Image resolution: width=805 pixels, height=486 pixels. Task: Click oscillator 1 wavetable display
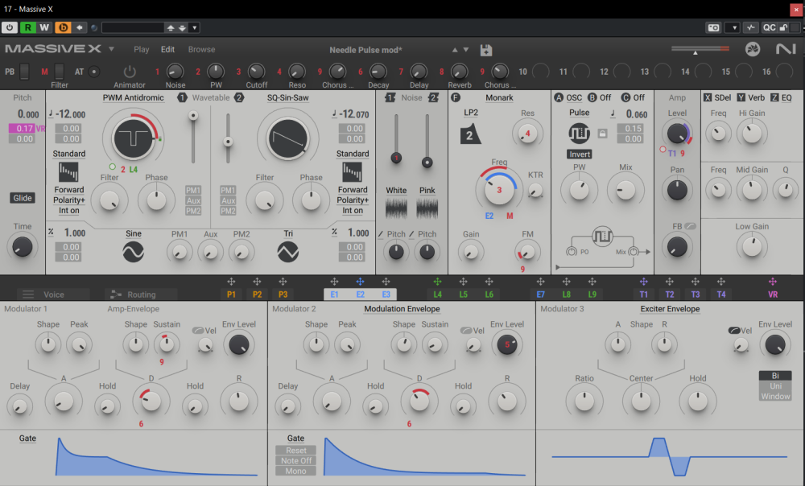pos(133,138)
